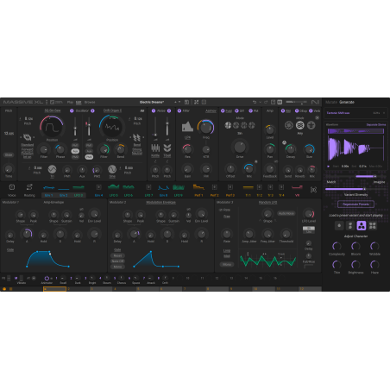The image size is (390, 390).
Task: Open the Asimov filter type selector
Action: [211, 110]
